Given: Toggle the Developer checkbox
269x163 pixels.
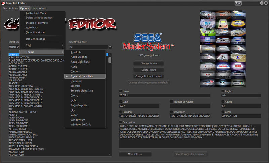Looking at the screenshot, I should coord(171,112).
